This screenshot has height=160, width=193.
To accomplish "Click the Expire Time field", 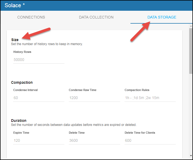I will click(x=39, y=140).
